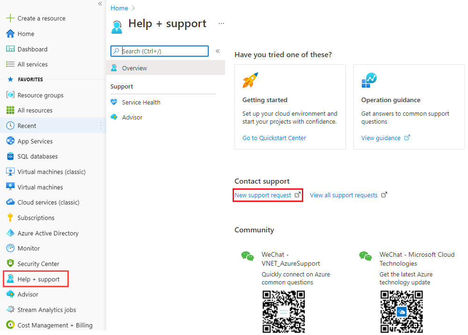Click the App Services globe icon

(x=10, y=141)
